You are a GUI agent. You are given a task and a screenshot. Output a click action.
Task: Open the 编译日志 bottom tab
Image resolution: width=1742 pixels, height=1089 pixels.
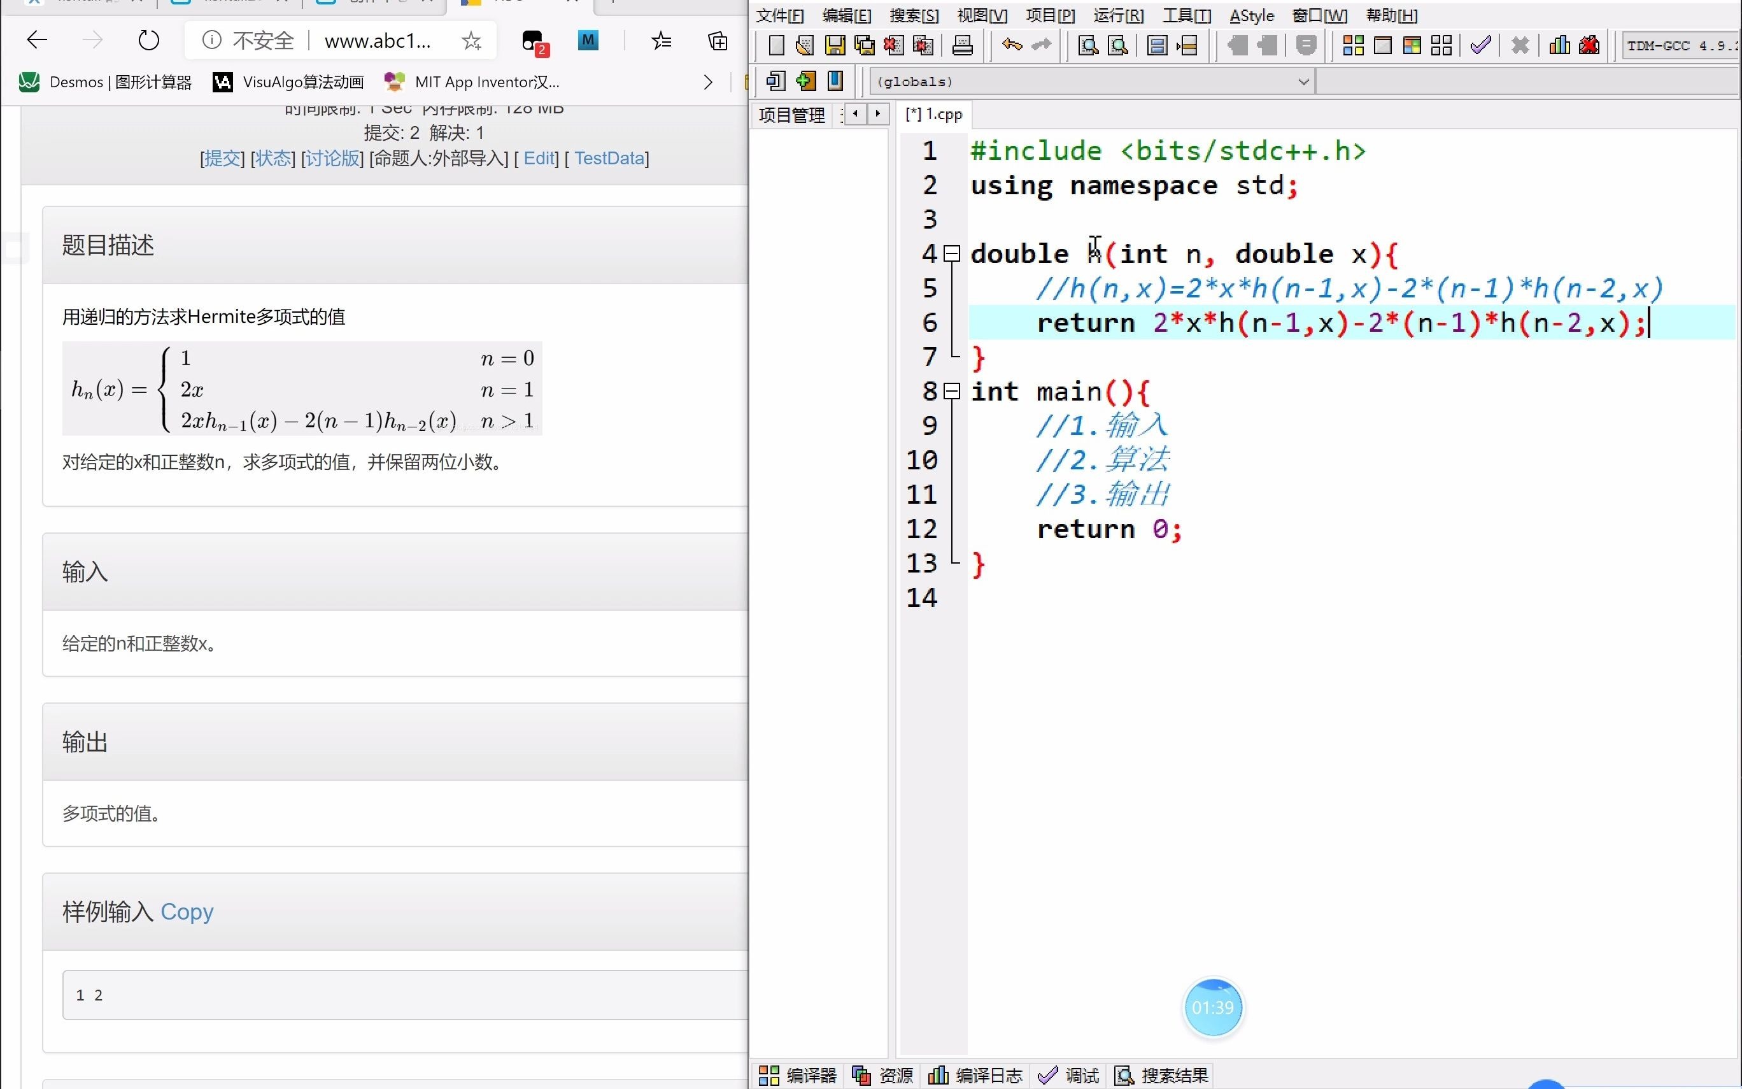pyautogui.click(x=975, y=1076)
